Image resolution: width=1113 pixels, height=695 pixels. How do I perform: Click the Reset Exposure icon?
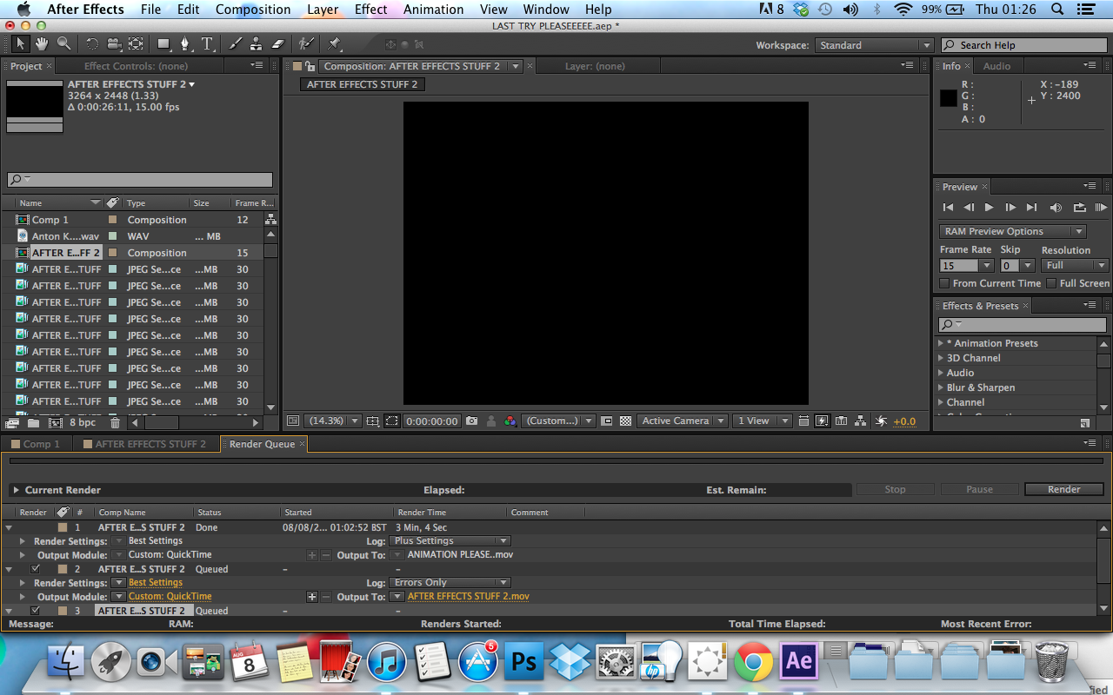point(881,420)
